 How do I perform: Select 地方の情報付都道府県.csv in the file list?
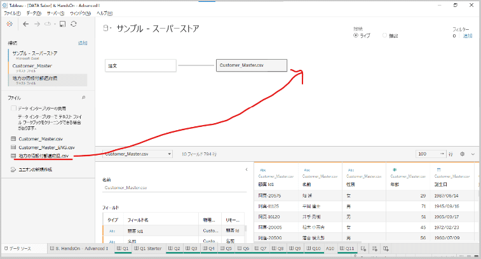44,156
